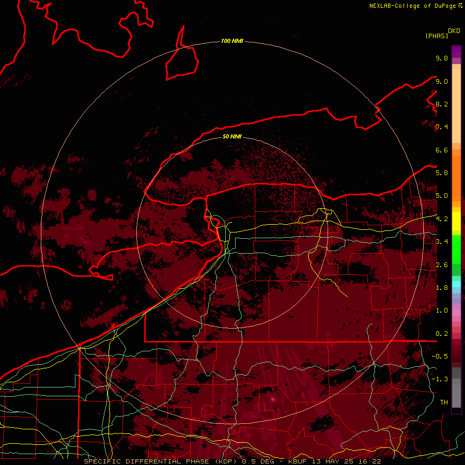Click the DKD [PHAS] legend title

pos(442,34)
